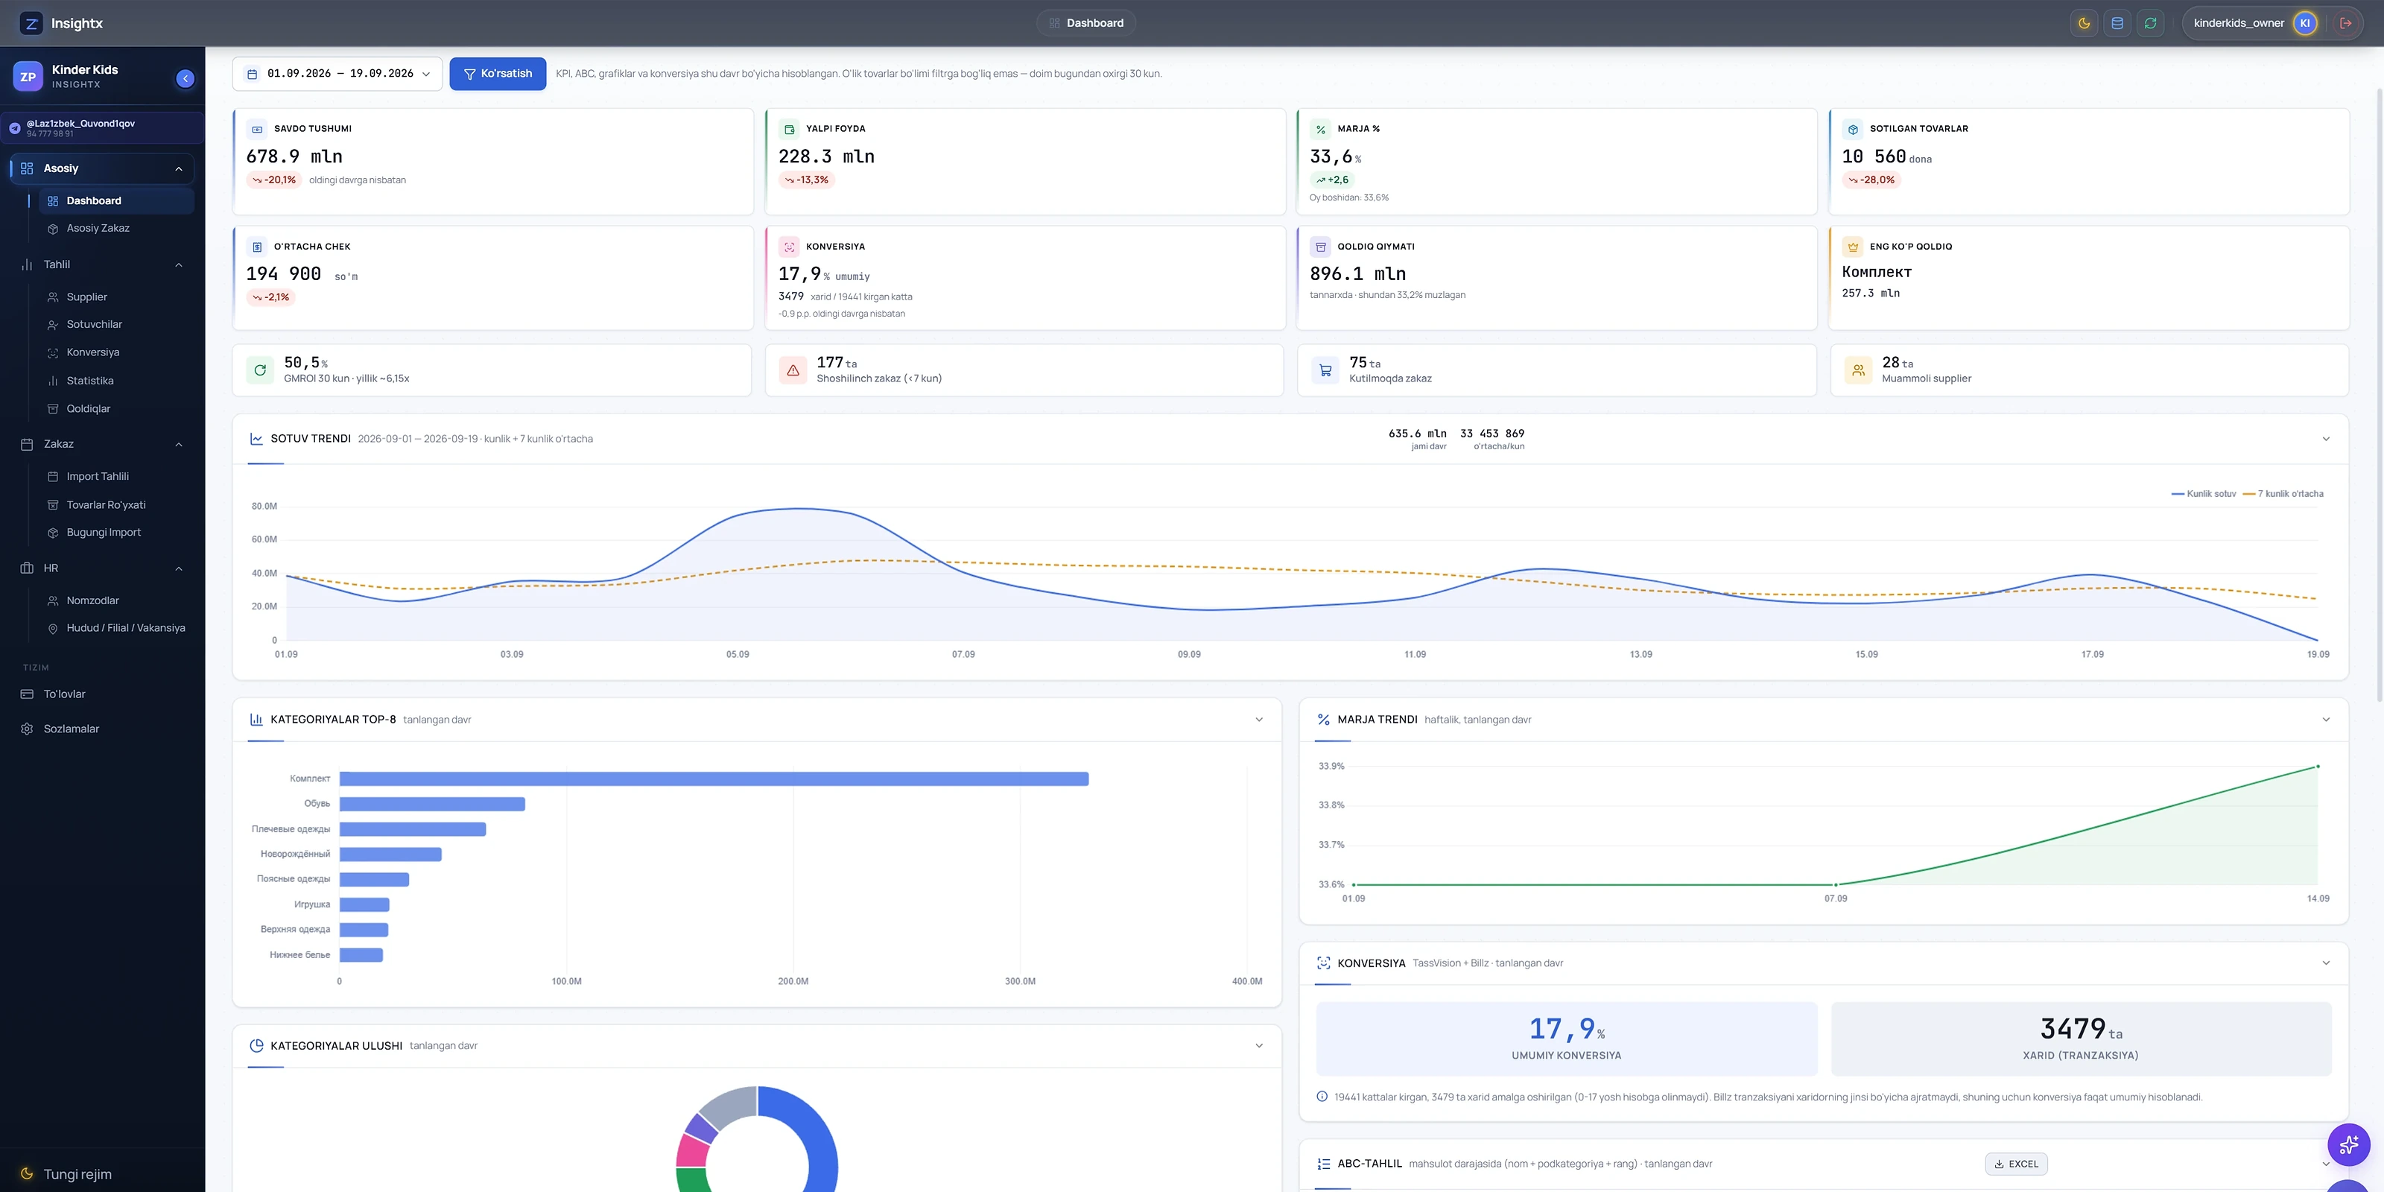Click the @Laz1zbek_Quvond1qov telegram contact
This screenshot has height=1192, width=2384.
coord(102,127)
